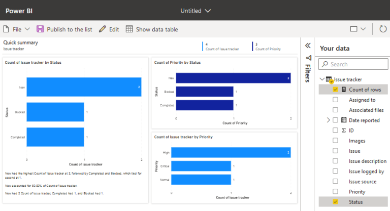Click the refresh visuals icon
390x211 pixels.
pos(383,29)
